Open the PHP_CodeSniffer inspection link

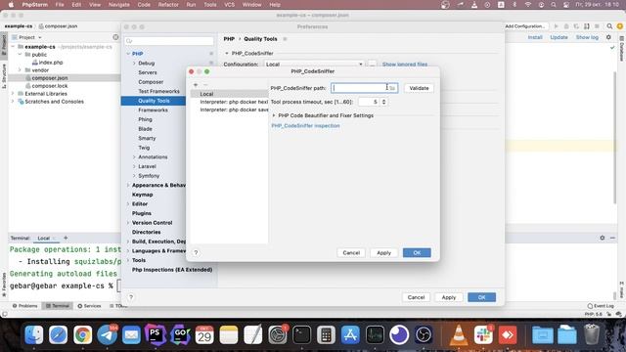point(305,126)
